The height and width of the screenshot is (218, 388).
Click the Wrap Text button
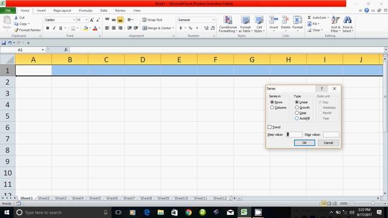point(152,20)
